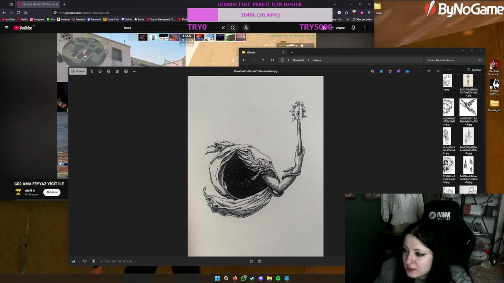
Task: Click the dövme folder search box
Action: tap(453, 60)
